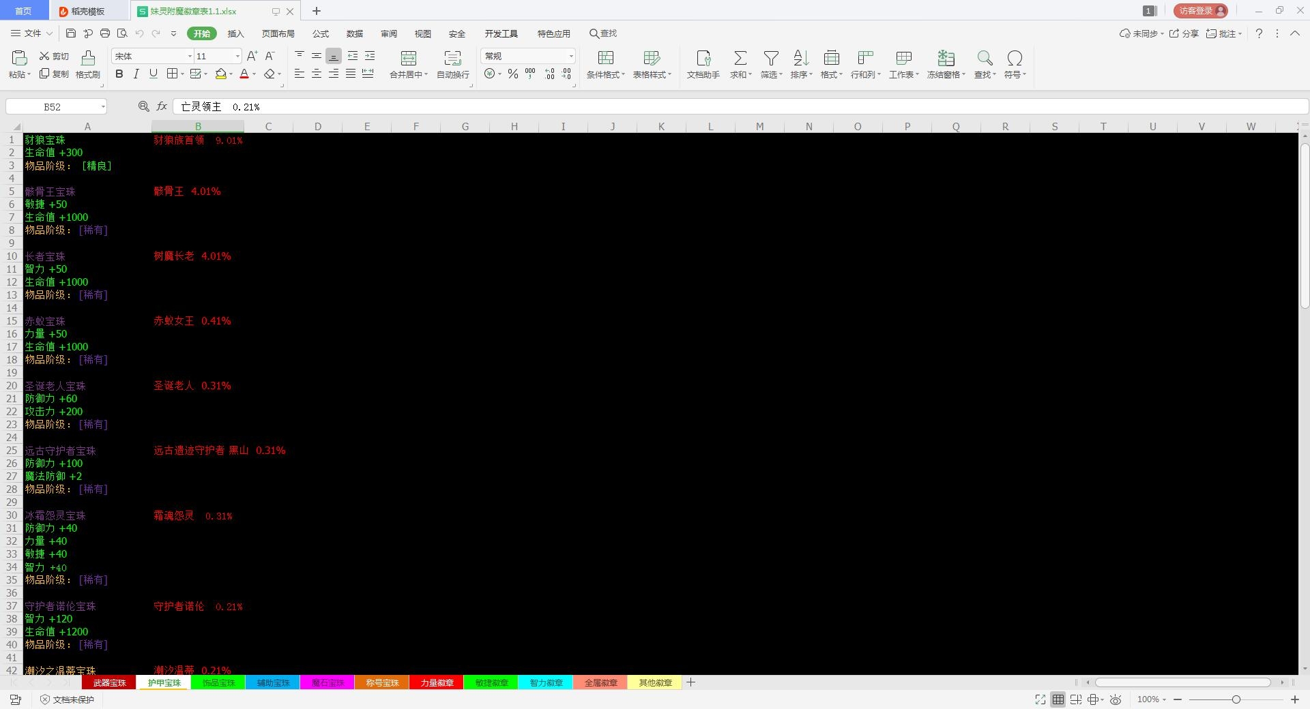Open the number format dropdown
Image resolution: width=1310 pixels, height=709 pixels.
(571, 56)
